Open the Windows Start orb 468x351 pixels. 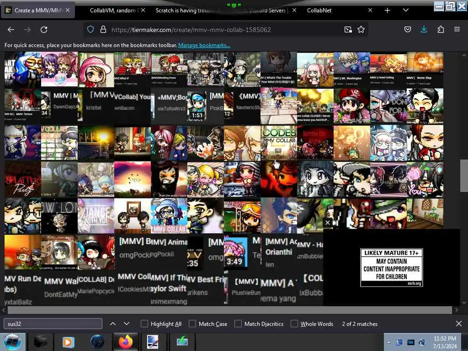(x=12, y=342)
